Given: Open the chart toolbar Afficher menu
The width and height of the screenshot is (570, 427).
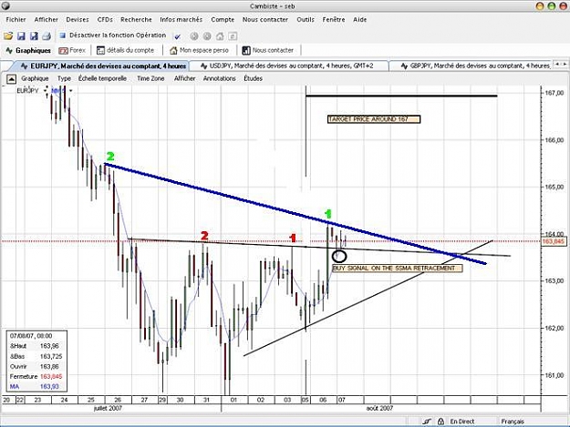Looking at the screenshot, I should [184, 78].
